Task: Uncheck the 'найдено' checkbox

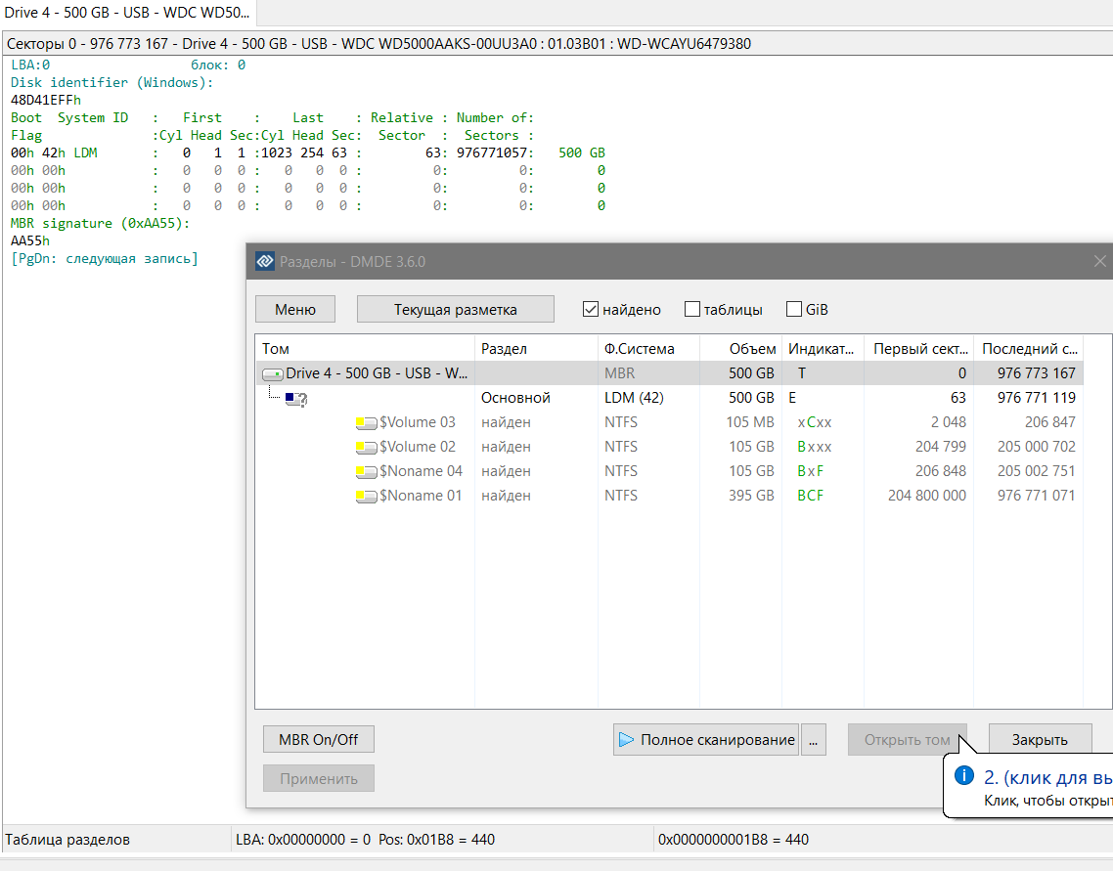Action: pyautogui.click(x=590, y=310)
